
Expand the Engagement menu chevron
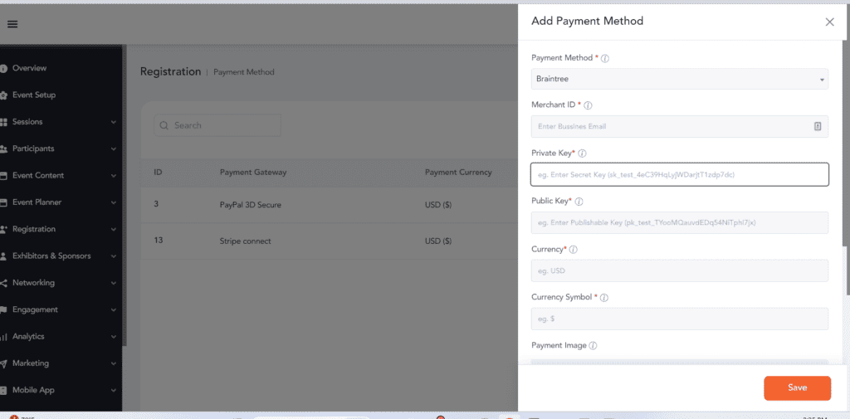[113, 310]
